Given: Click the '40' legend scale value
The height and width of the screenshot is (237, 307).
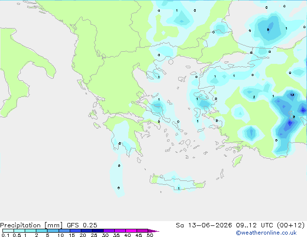Looking at the screenshot, I should [127, 235].
